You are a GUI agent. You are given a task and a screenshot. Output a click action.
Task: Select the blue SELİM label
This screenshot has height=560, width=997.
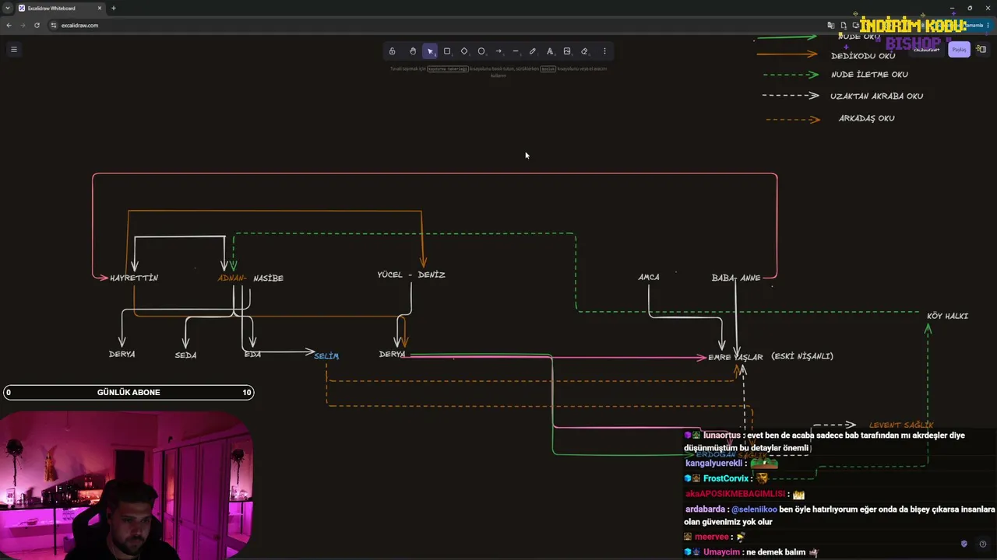[x=326, y=355]
